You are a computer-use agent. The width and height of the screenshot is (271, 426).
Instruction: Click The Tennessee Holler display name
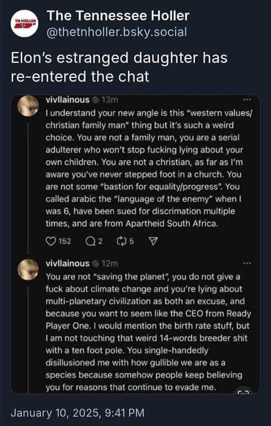tap(118, 16)
